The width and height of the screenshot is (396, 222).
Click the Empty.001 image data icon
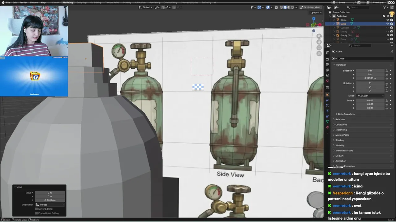click(x=357, y=35)
